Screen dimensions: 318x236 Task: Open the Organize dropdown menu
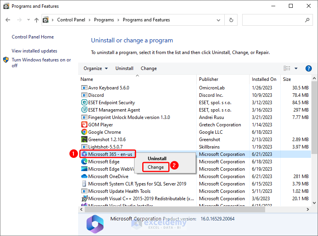pos(95,68)
